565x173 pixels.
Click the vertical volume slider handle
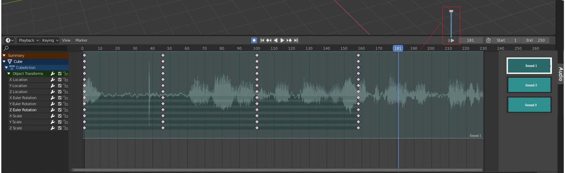[451, 11]
